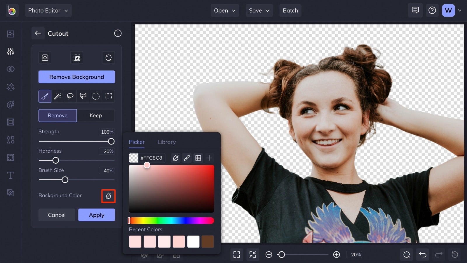Select the eyedropper in the color picker
The image size is (467, 263).
coord(187,158)
